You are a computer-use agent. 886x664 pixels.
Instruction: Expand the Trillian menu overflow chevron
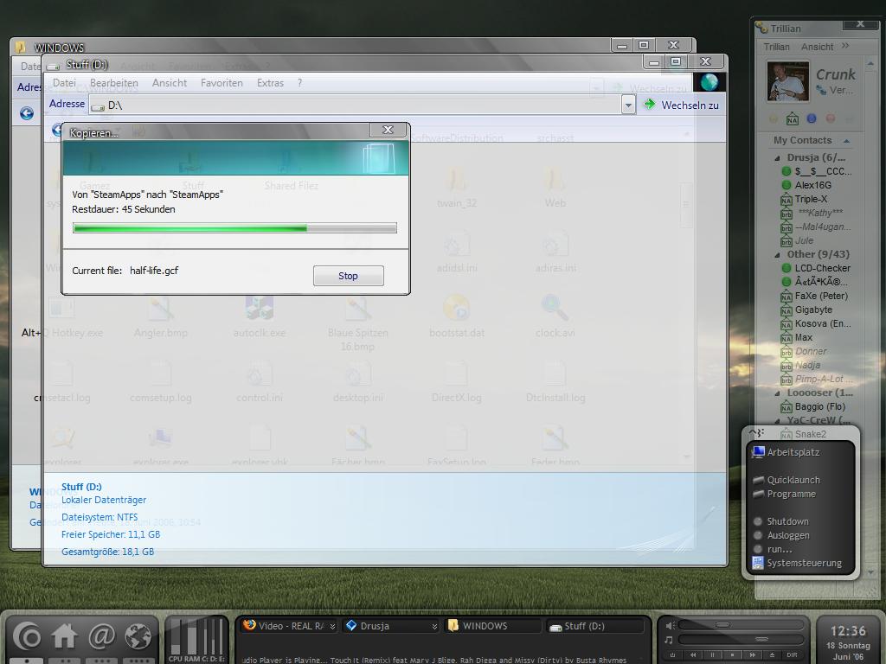[x=845, y=46]
